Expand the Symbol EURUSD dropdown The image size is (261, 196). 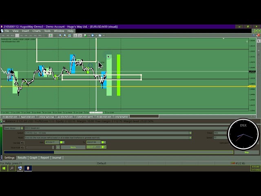(190, 133)
